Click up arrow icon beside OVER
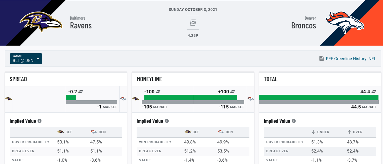Image resolution: width=383 pixels, height=164 pixels. (x=350, y=132)
